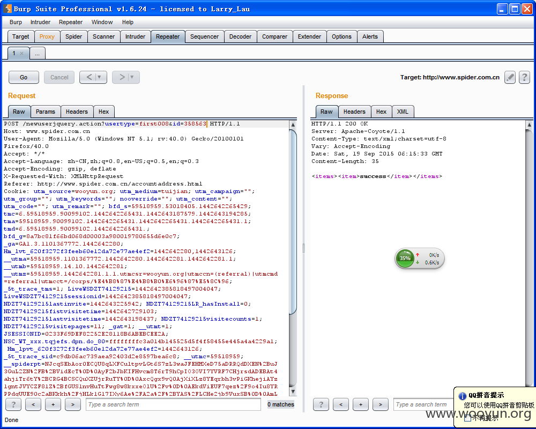
Task: Tick the 不再提示 checkbox in QQ popup
Action: (x=467, y=418)
